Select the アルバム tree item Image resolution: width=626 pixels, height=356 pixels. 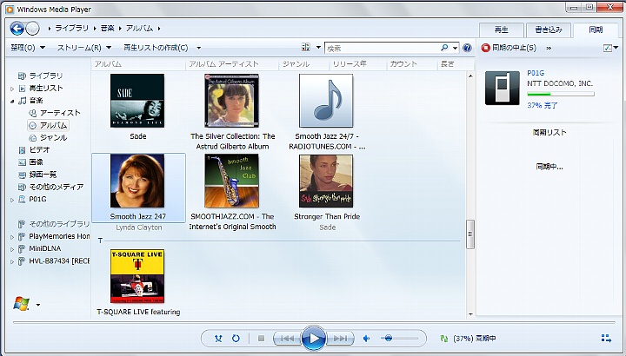coord(49,125)
